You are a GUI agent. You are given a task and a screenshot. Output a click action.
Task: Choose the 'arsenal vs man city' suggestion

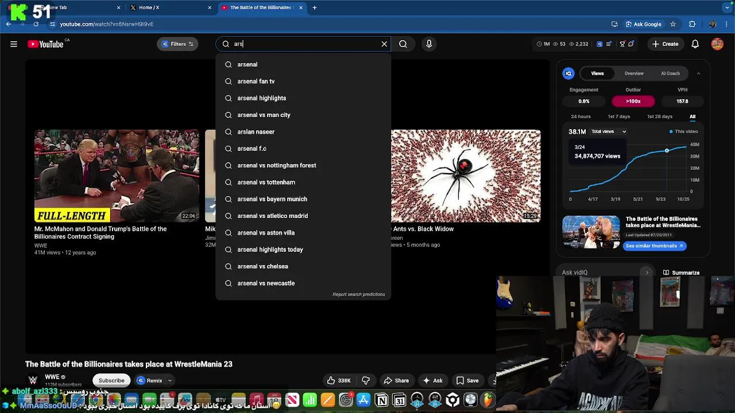coord(303,115)
